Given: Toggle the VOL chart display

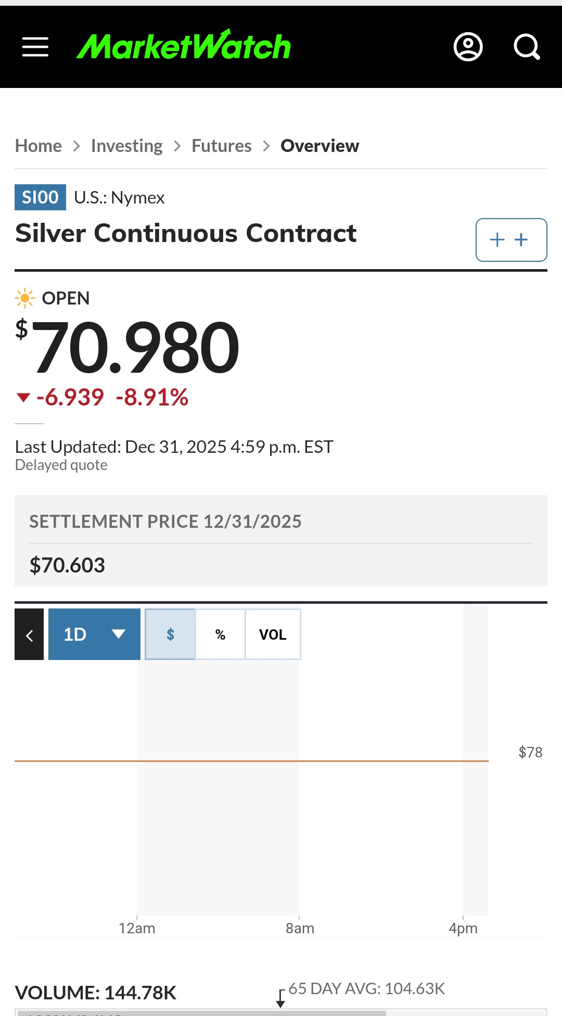Looking at the screenshot, I should (x=273, y=634).
